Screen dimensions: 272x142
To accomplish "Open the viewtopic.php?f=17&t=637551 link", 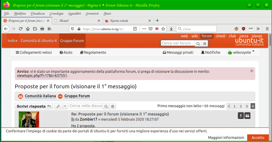I will point(42,76).
